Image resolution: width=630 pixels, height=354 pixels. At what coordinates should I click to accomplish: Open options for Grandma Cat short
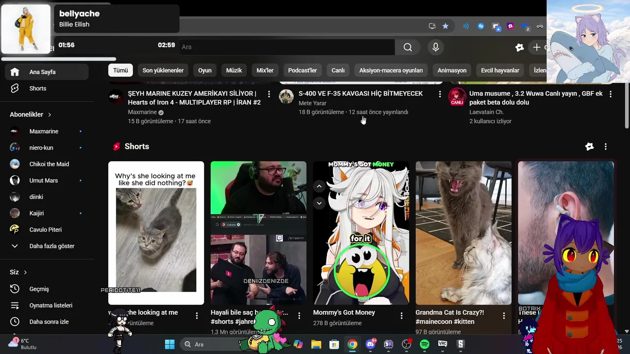click(x=504, y=316)
